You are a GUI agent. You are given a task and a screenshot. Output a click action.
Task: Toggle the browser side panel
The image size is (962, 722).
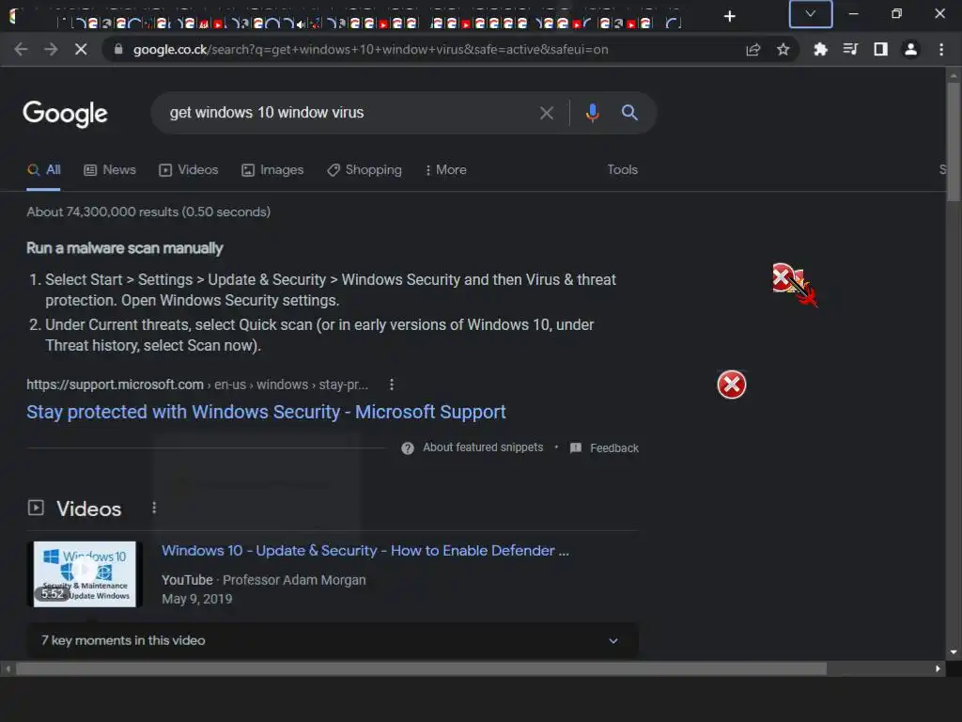point(880,49)
